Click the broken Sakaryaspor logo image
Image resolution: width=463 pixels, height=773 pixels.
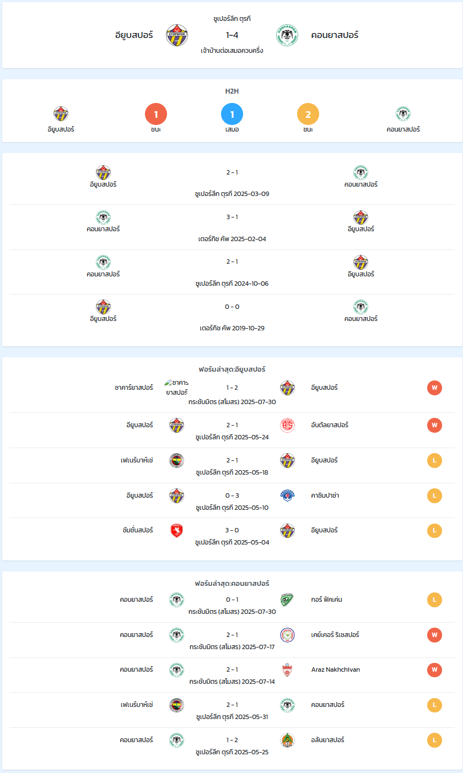[176, 388]
